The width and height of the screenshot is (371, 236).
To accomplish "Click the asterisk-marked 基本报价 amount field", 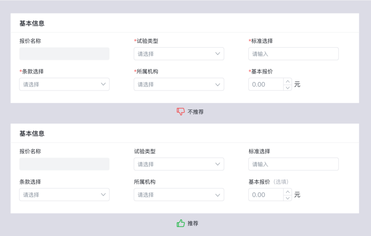I will point(266,84).
